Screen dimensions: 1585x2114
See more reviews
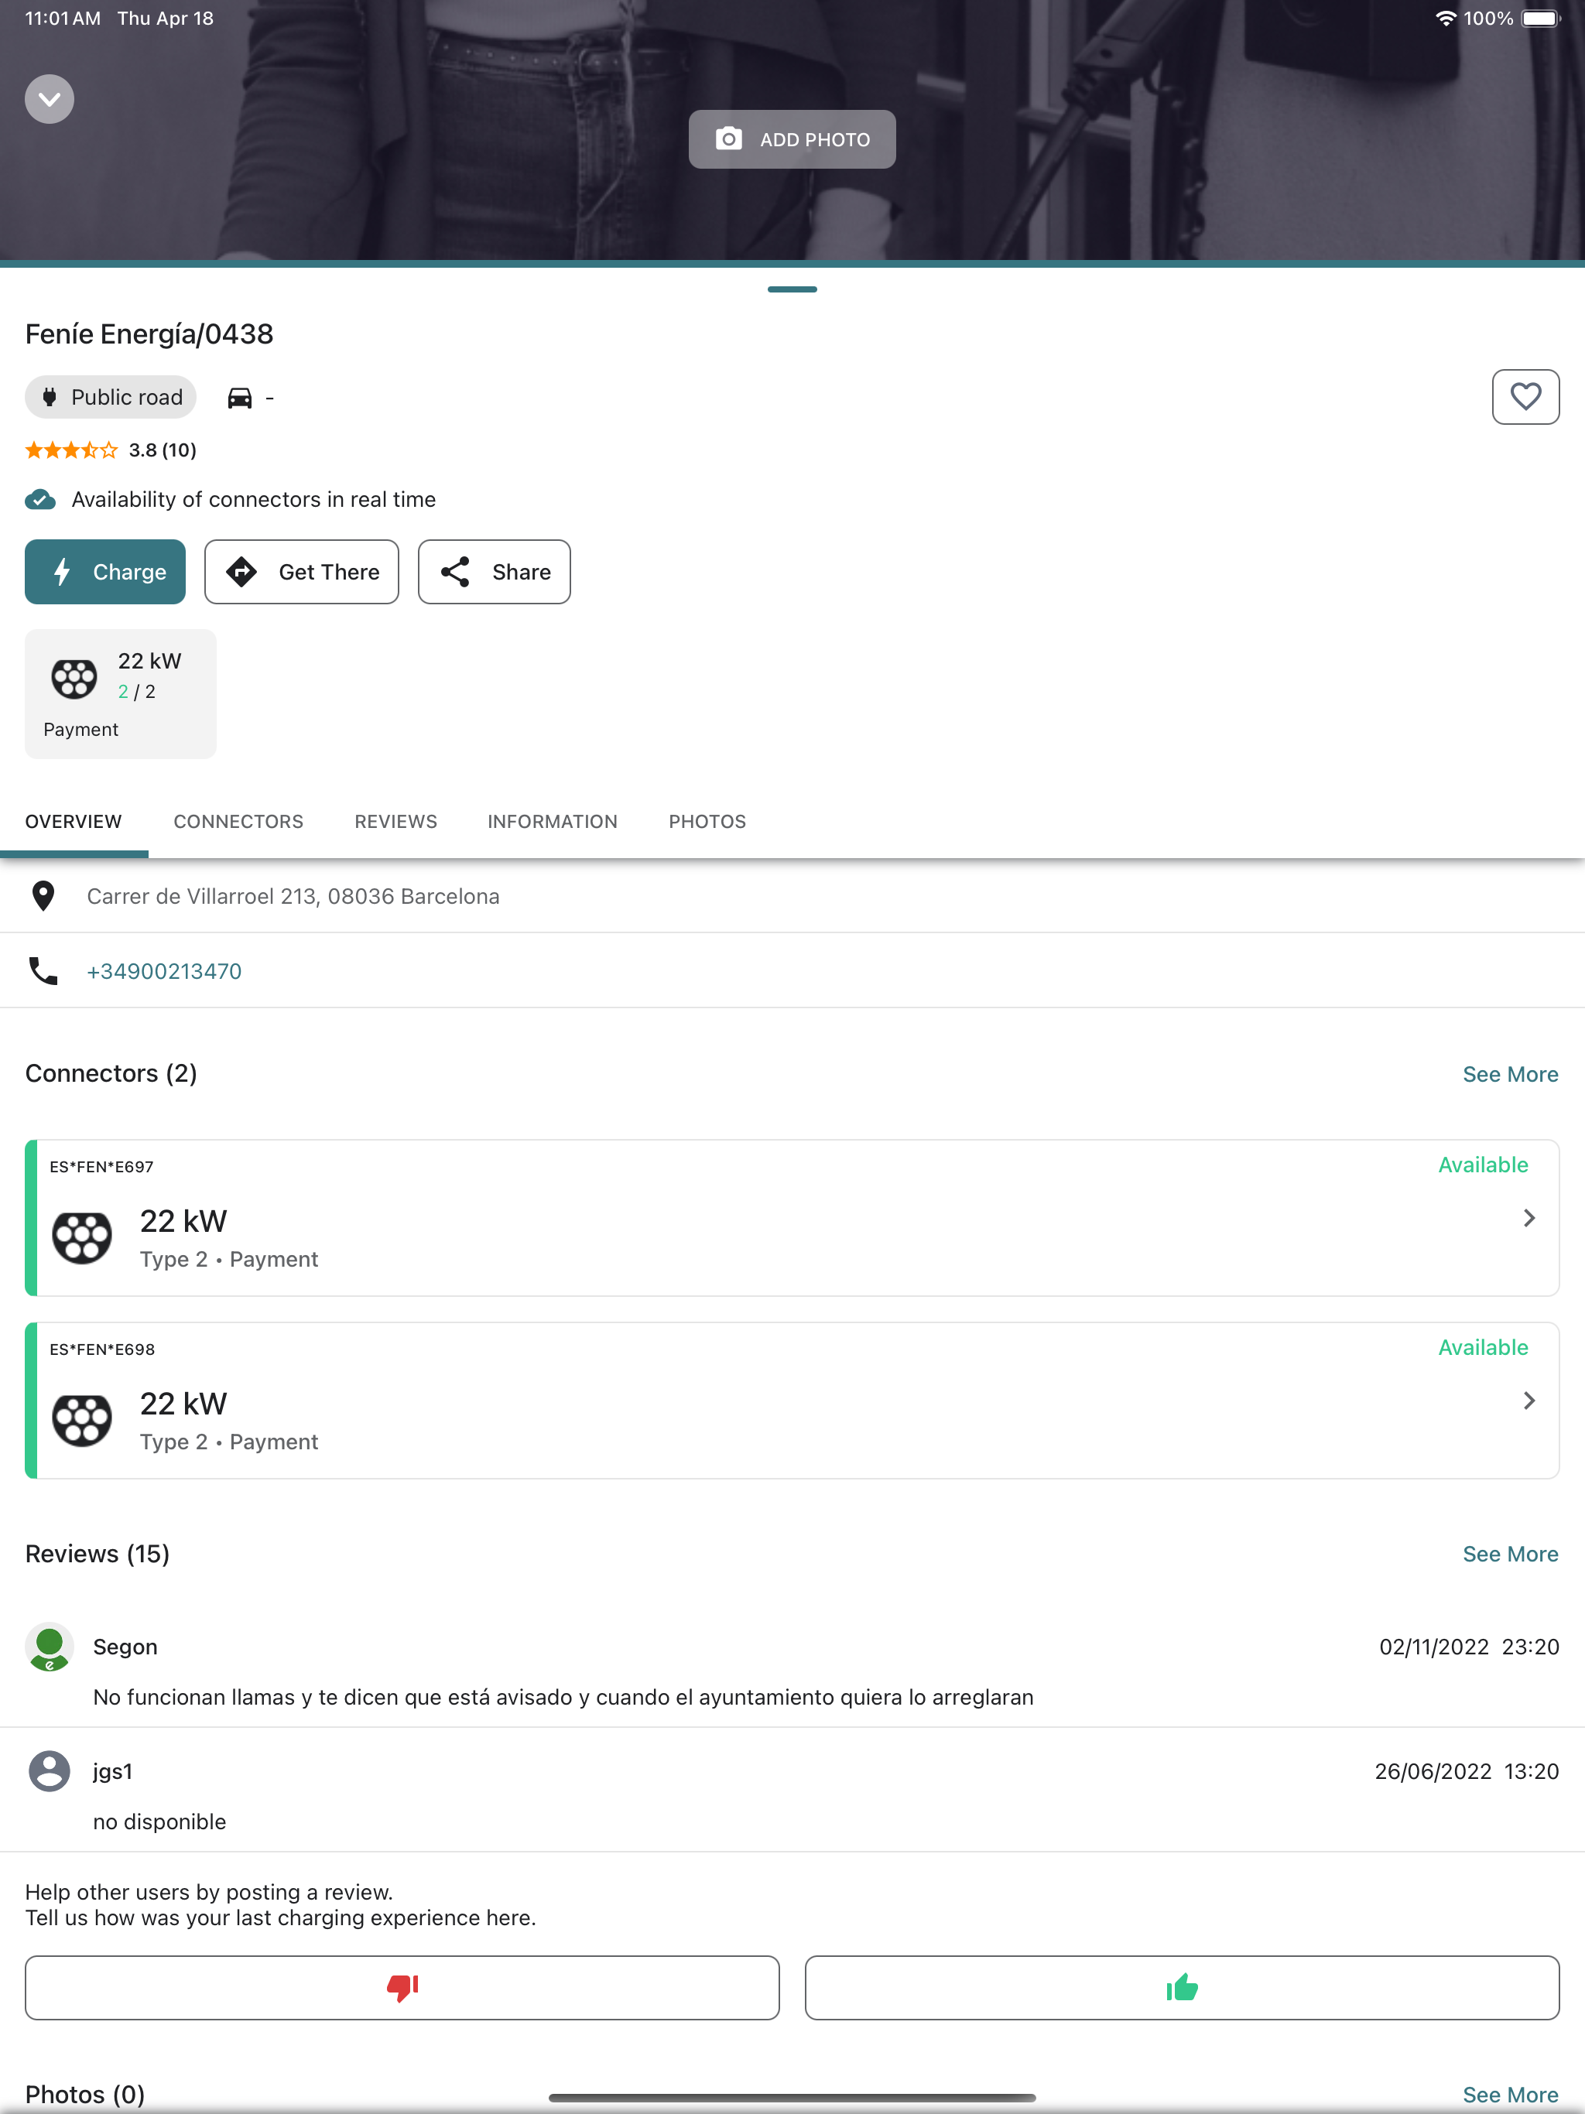(1509, 1554)
